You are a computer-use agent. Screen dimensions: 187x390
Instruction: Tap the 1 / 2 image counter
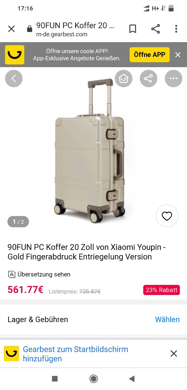pyautogui.click(x=18, y=222)
